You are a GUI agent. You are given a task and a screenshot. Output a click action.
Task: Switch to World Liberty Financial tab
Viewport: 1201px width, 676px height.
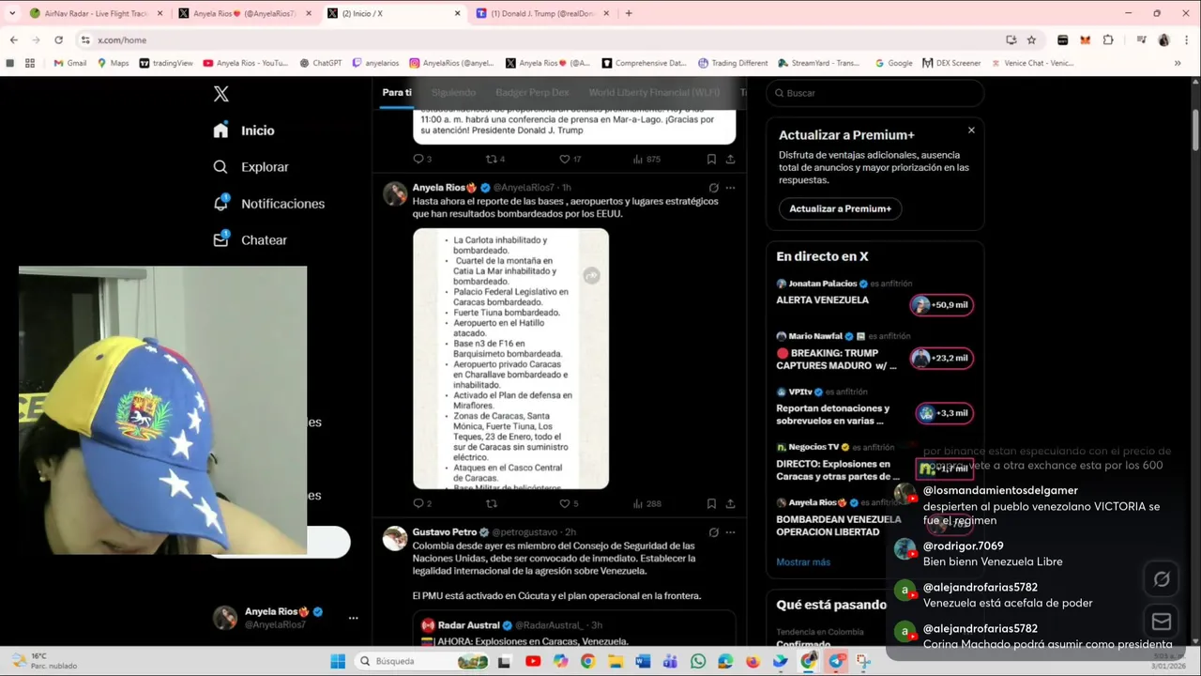point(654,92)
